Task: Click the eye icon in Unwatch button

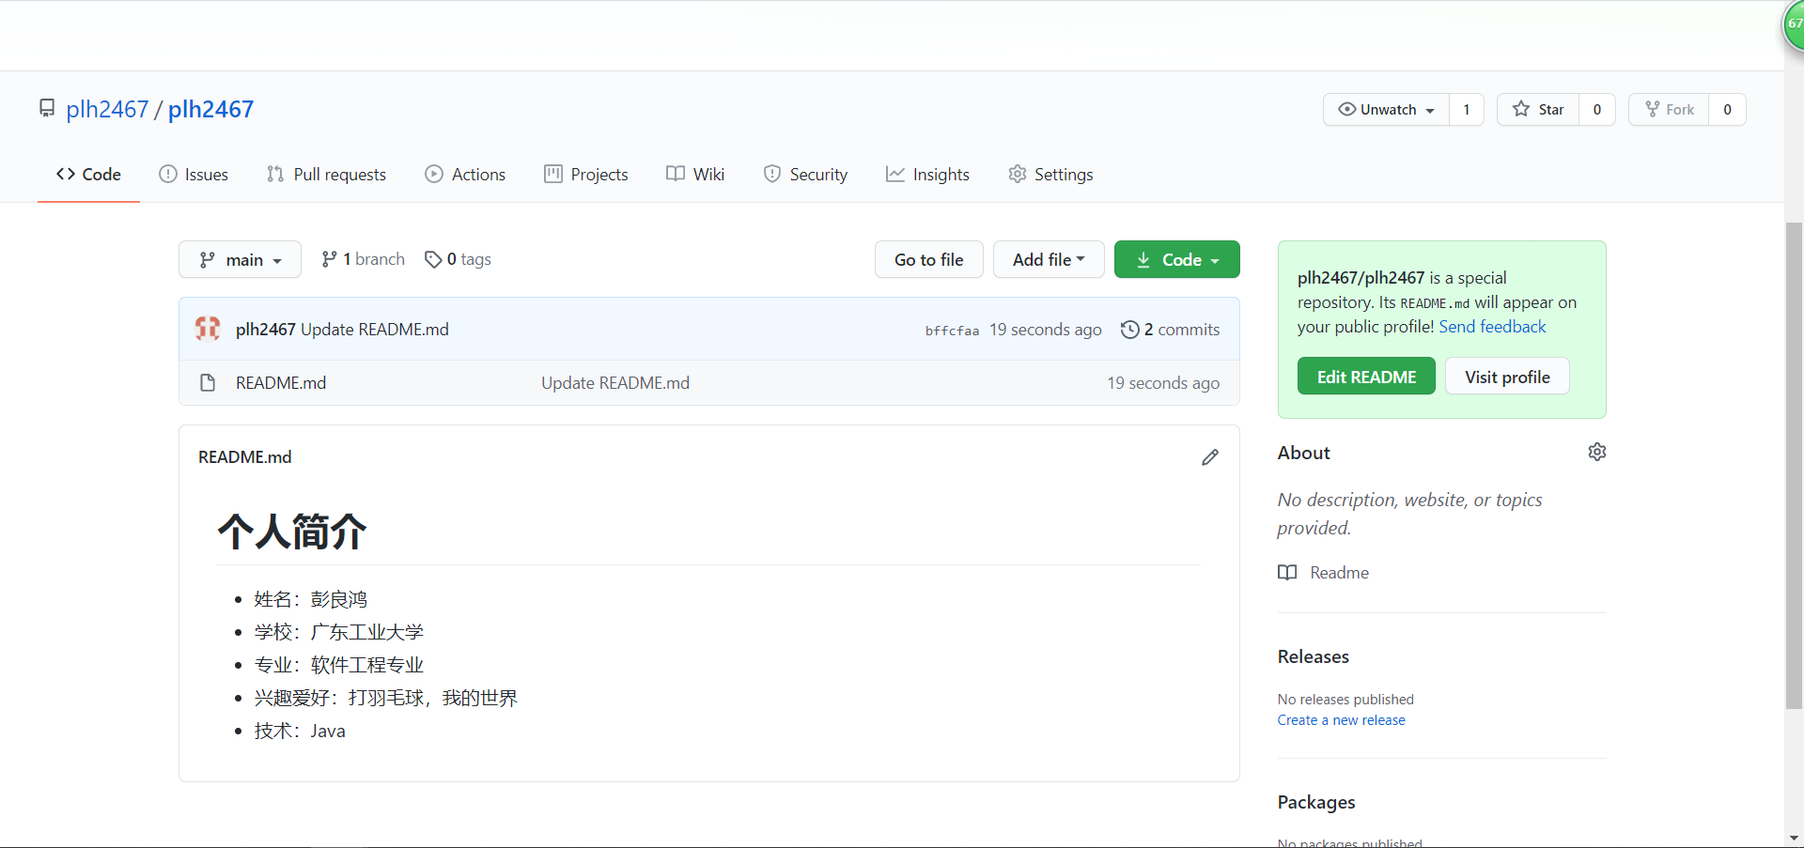Action: pos(1346,109)
